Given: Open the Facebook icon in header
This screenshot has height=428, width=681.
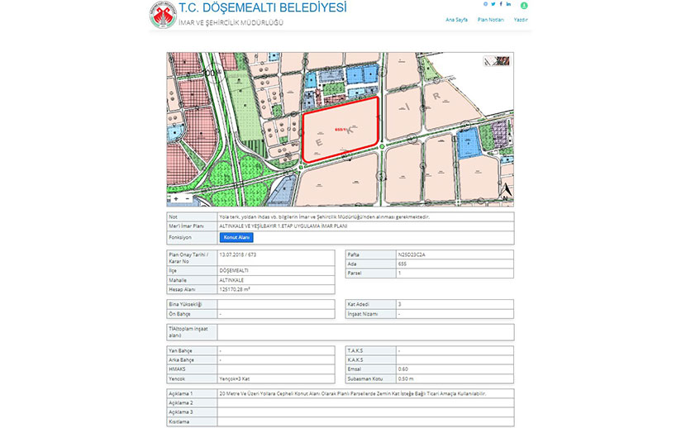Looking at the screenshot, I should pyautogui.click(x=501, y=4).
